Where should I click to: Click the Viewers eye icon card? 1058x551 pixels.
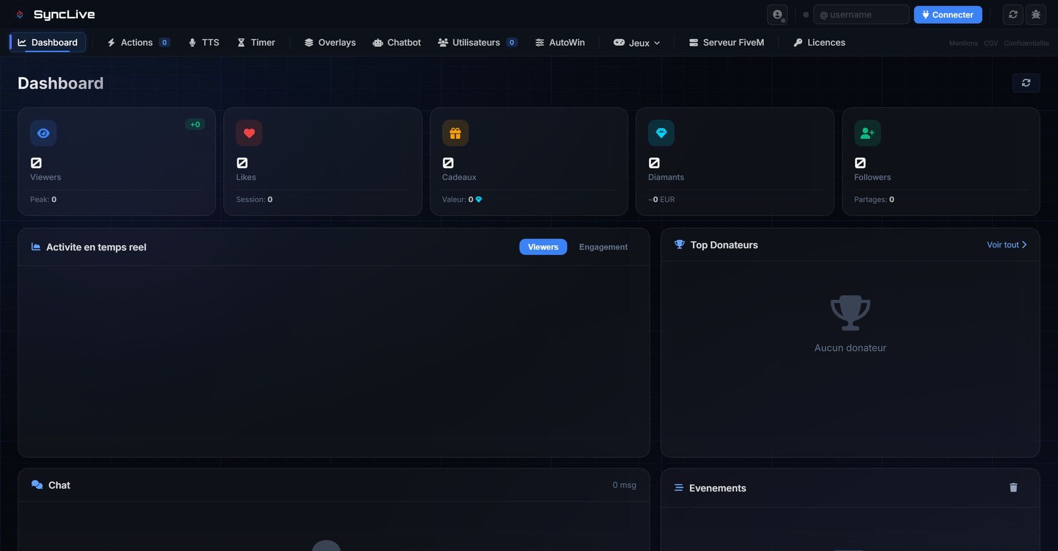[x=43, y=133]
